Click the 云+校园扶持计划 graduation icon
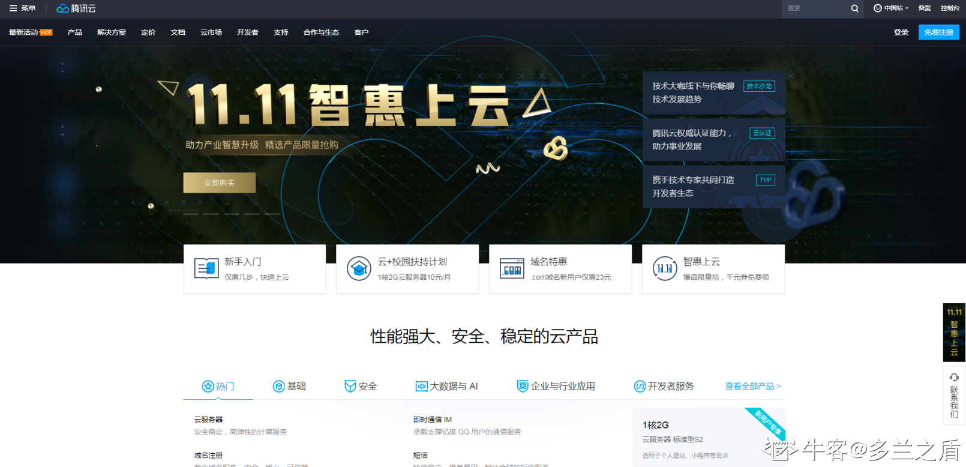Image resolution: width=966 pixels, height=467 pixels. [x=359, y=268]
